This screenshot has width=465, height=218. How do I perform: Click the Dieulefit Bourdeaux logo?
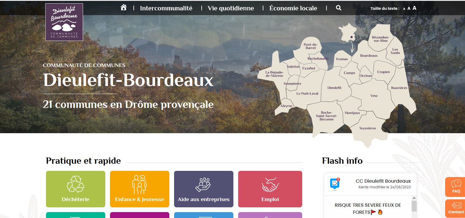pos(64,22)
